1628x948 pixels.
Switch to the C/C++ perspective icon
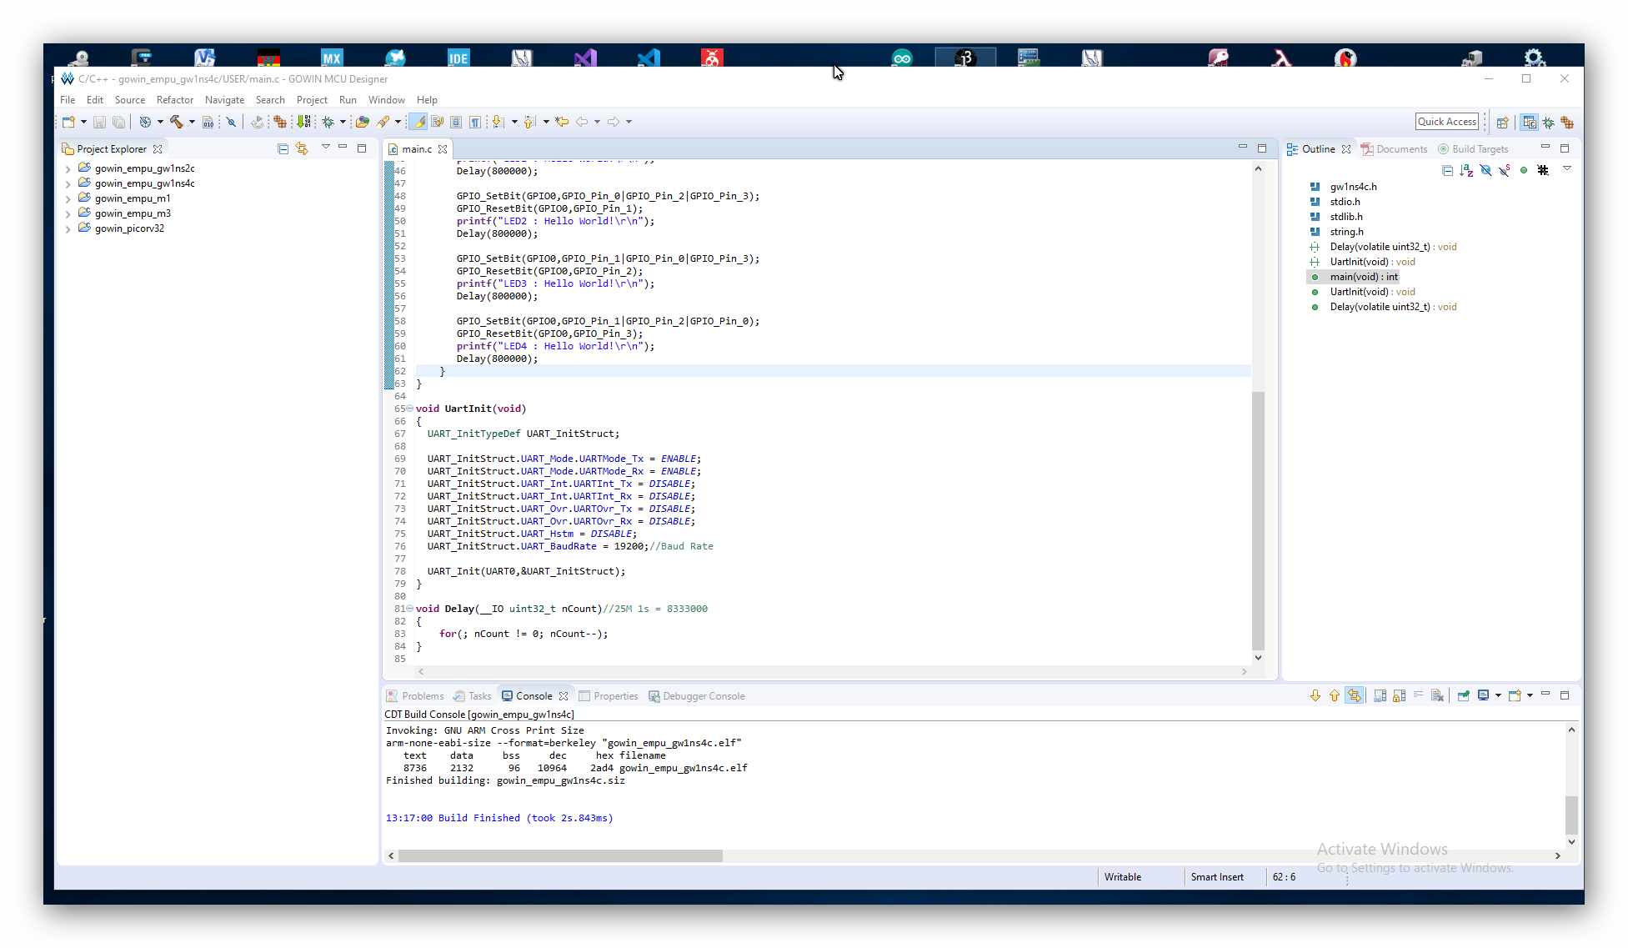pyautogui.click(x=1529, y=122)
